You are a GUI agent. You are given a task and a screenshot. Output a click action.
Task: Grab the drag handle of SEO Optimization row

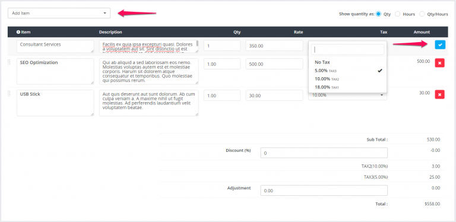9,62
